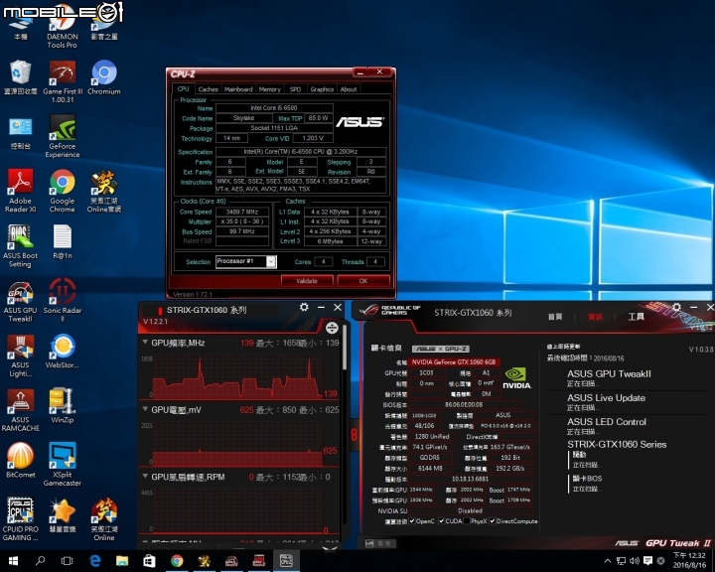This screenshot has width=715, height=572.
Task: Open the Recycle Bin desktop icon
Action: click(x=20, y=77)
